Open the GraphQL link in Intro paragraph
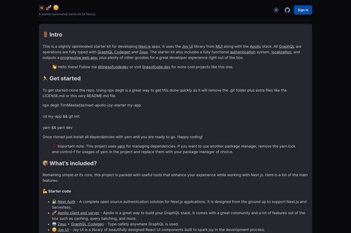 (287, 46)
